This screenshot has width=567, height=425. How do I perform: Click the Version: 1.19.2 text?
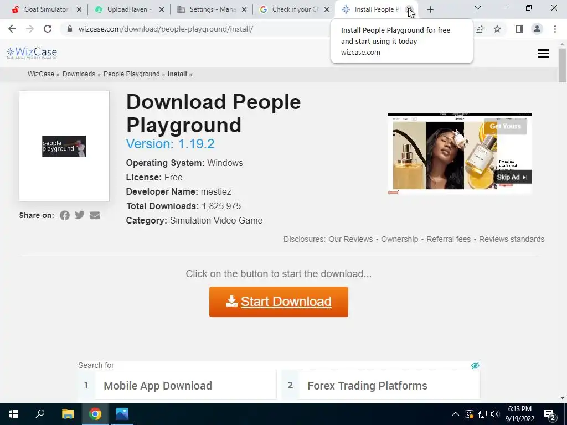170,144
